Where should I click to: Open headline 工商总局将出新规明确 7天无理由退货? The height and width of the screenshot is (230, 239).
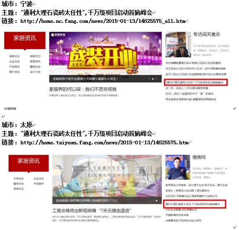(92, 211)
